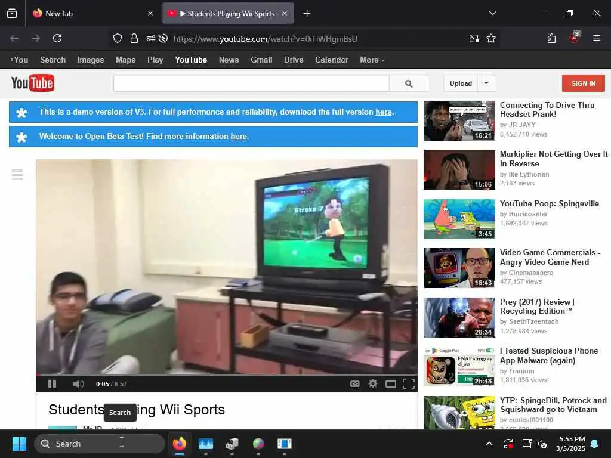
Task: Open uBlock Origin extension icon
Action: (x=574, y=38)
